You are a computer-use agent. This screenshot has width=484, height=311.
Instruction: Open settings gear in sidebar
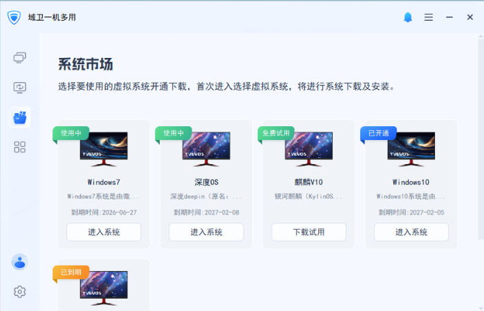click(x=20, y=292)
